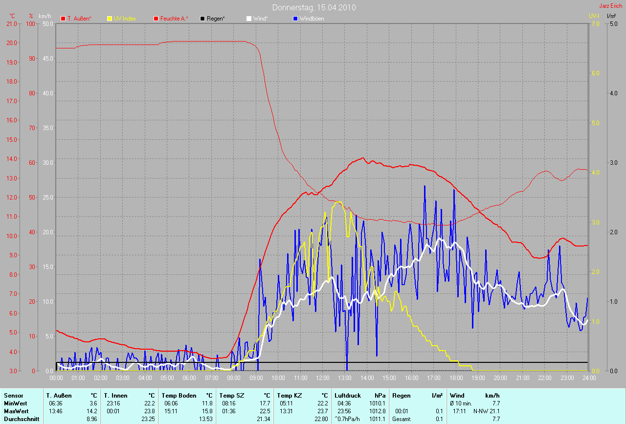Select the 'UV Index' legend label
The image size is (626, 424).
point(125,19)
